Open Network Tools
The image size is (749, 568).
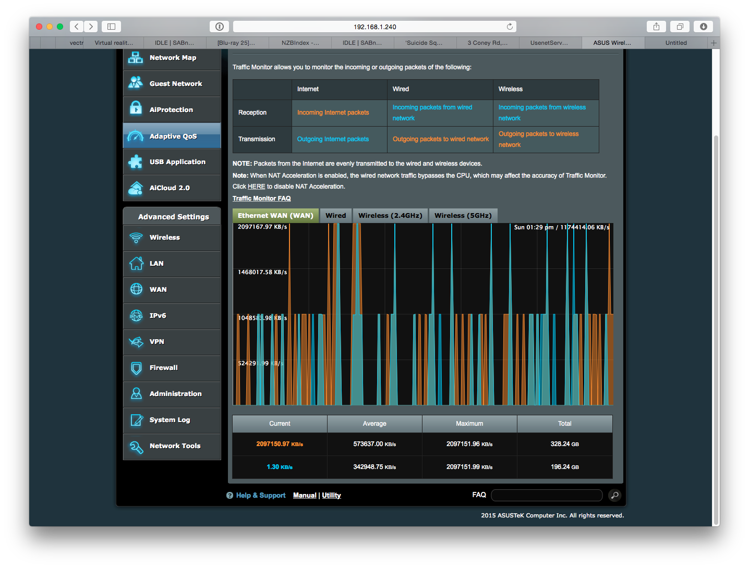click(174, 446)
